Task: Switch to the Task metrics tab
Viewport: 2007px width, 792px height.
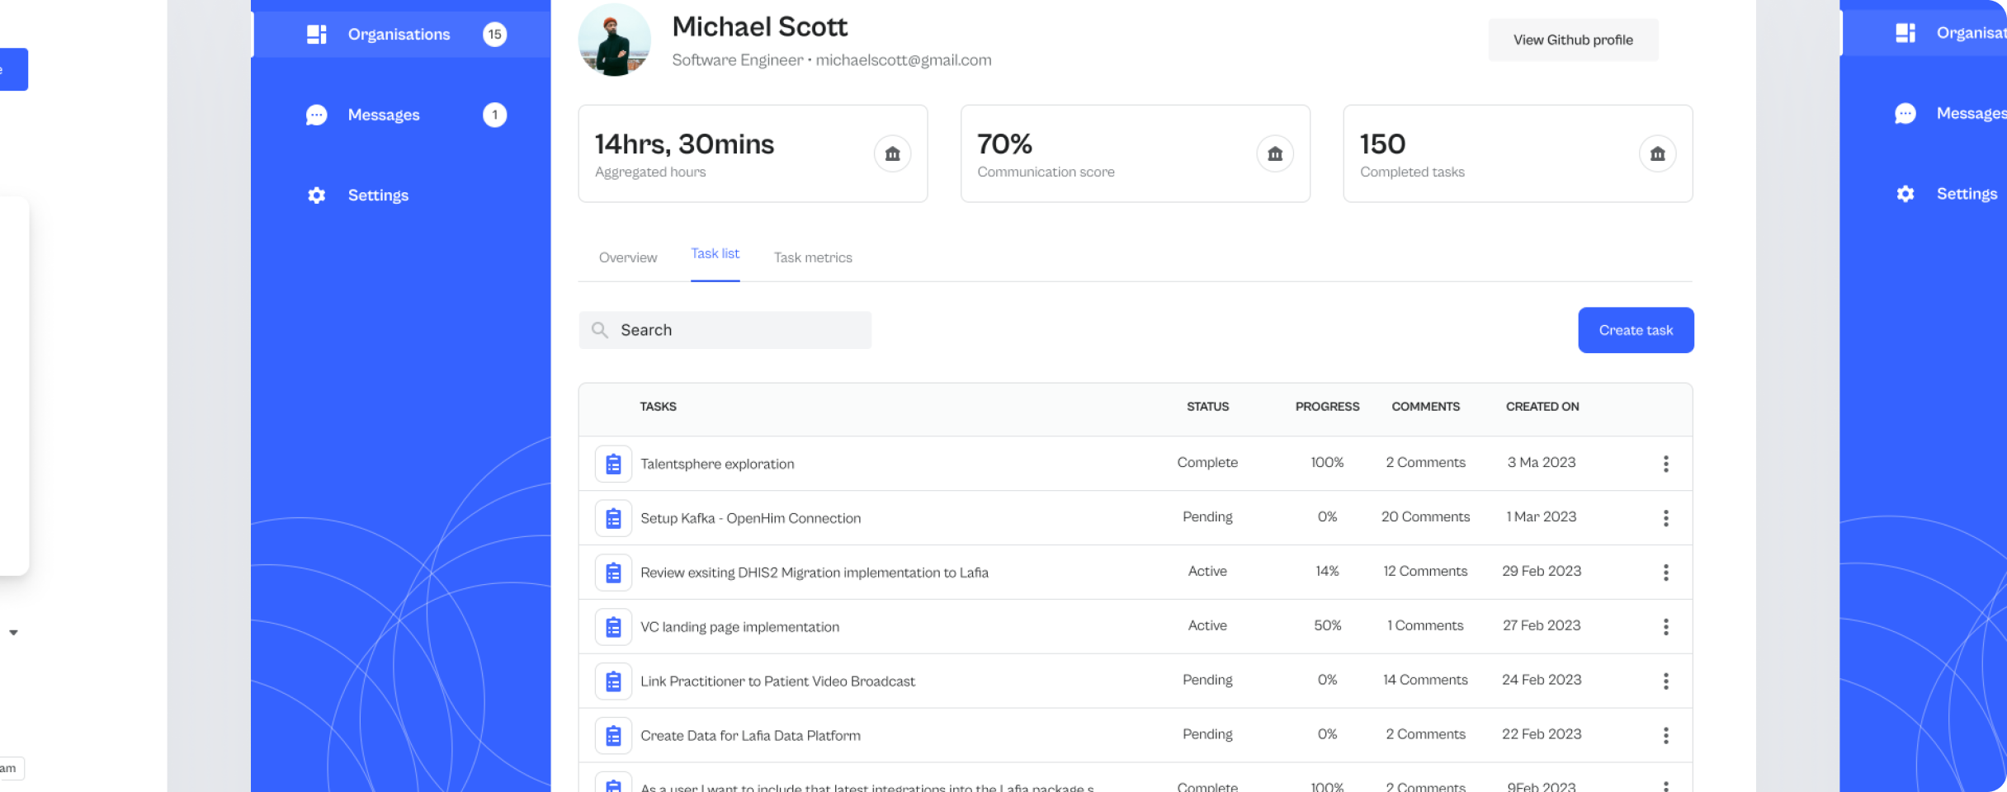Action: click(x=813, y=257)
